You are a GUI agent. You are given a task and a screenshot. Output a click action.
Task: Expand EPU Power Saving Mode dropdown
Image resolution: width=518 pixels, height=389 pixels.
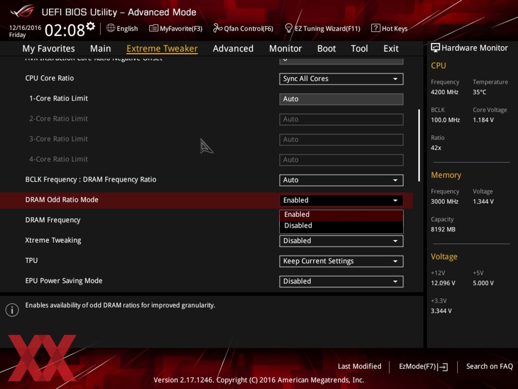coord(341,281)
